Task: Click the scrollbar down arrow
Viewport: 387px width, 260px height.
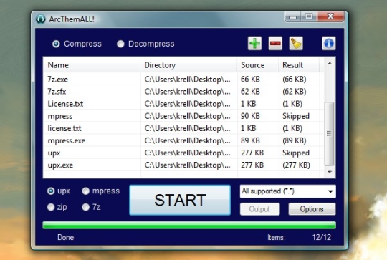Action: pos(330,172)
